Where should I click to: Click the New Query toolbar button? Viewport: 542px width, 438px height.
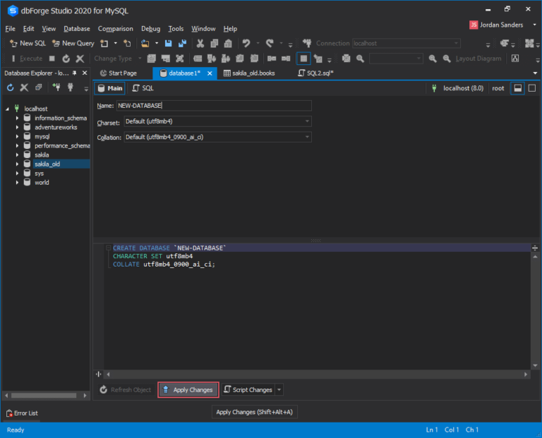point(73,43)
